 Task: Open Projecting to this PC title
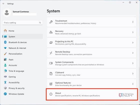point(64,42)
